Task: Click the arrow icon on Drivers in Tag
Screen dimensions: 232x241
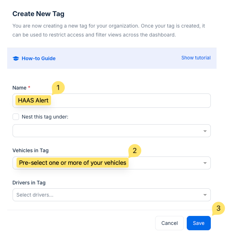Action: click(205, 195)
